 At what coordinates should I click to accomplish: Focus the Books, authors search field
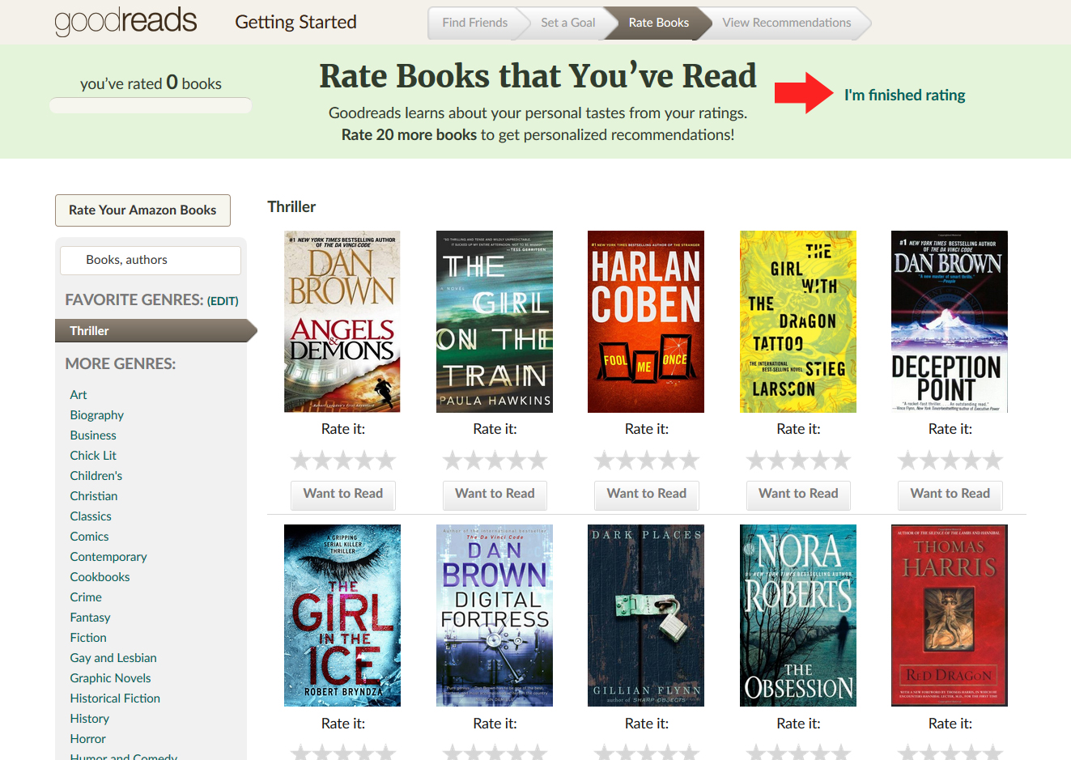pyautogui.click(x=151, y=260)
